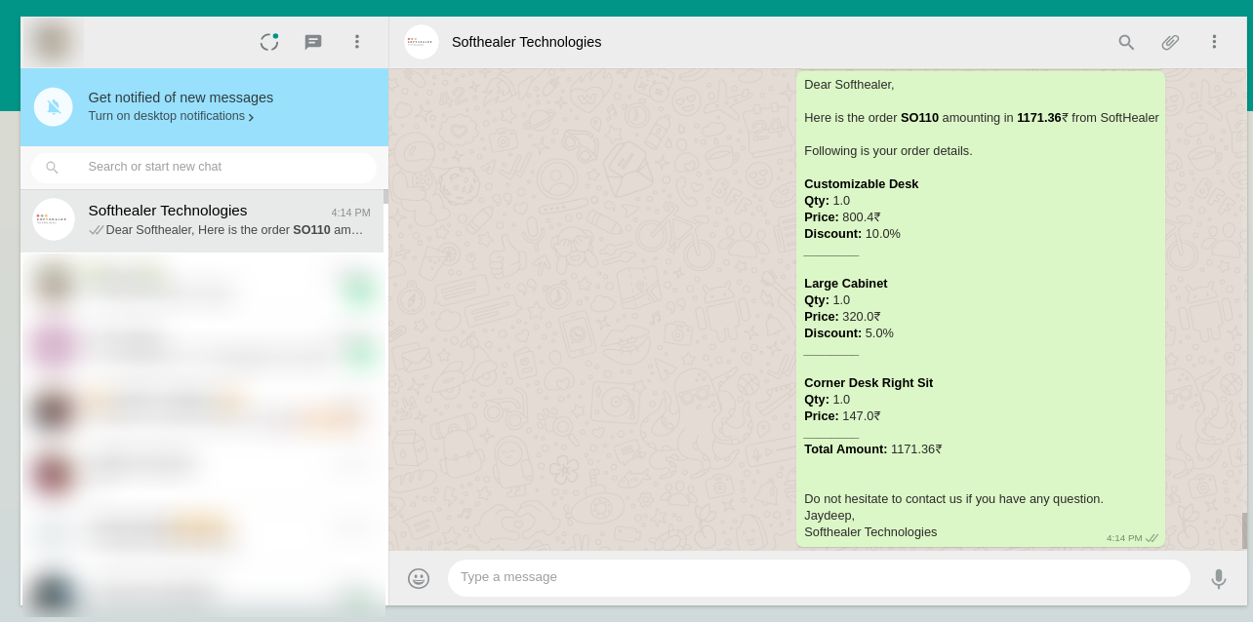The height and width of the screenshot is (622, 1253).
Task: Open the conversation three-dot menu
Action: pos(1214,42)
